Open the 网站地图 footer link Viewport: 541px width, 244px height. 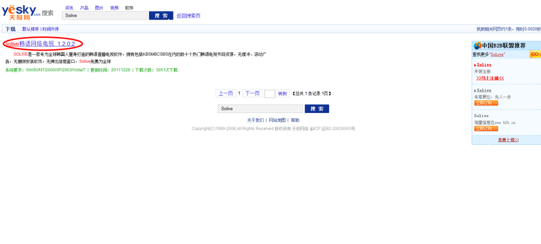click(x=277, y=120)
